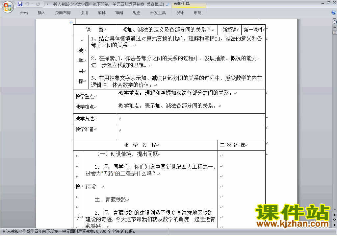
Task: Open the 插入 ribbon tab
Action: point(41,13)
